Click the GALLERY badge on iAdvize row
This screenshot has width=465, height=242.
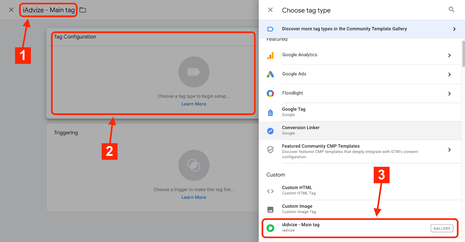441,229
